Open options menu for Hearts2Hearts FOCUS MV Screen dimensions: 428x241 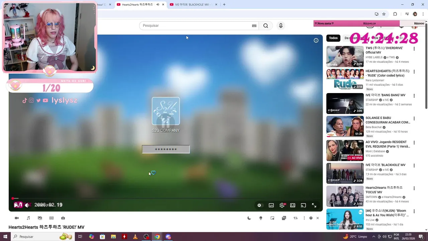[414, 188]
